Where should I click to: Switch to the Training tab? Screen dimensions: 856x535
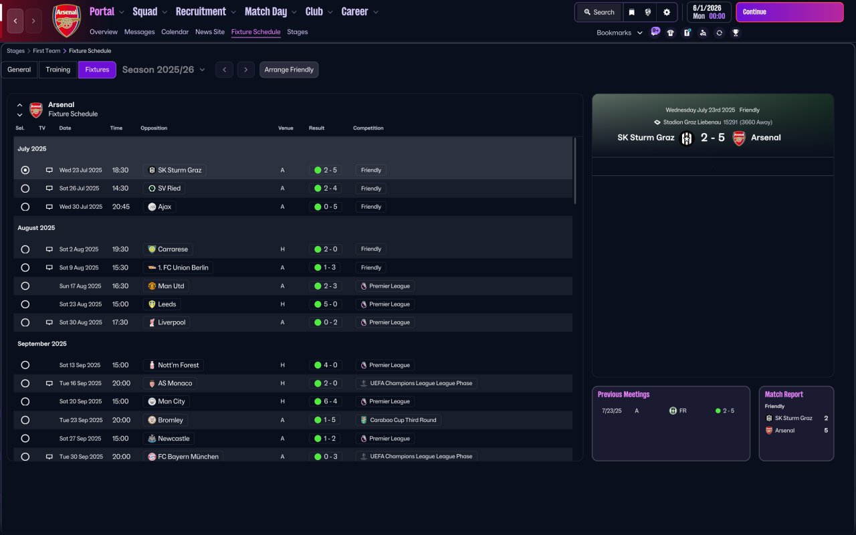pos(58,70)
